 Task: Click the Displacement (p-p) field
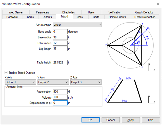(60, 103)
